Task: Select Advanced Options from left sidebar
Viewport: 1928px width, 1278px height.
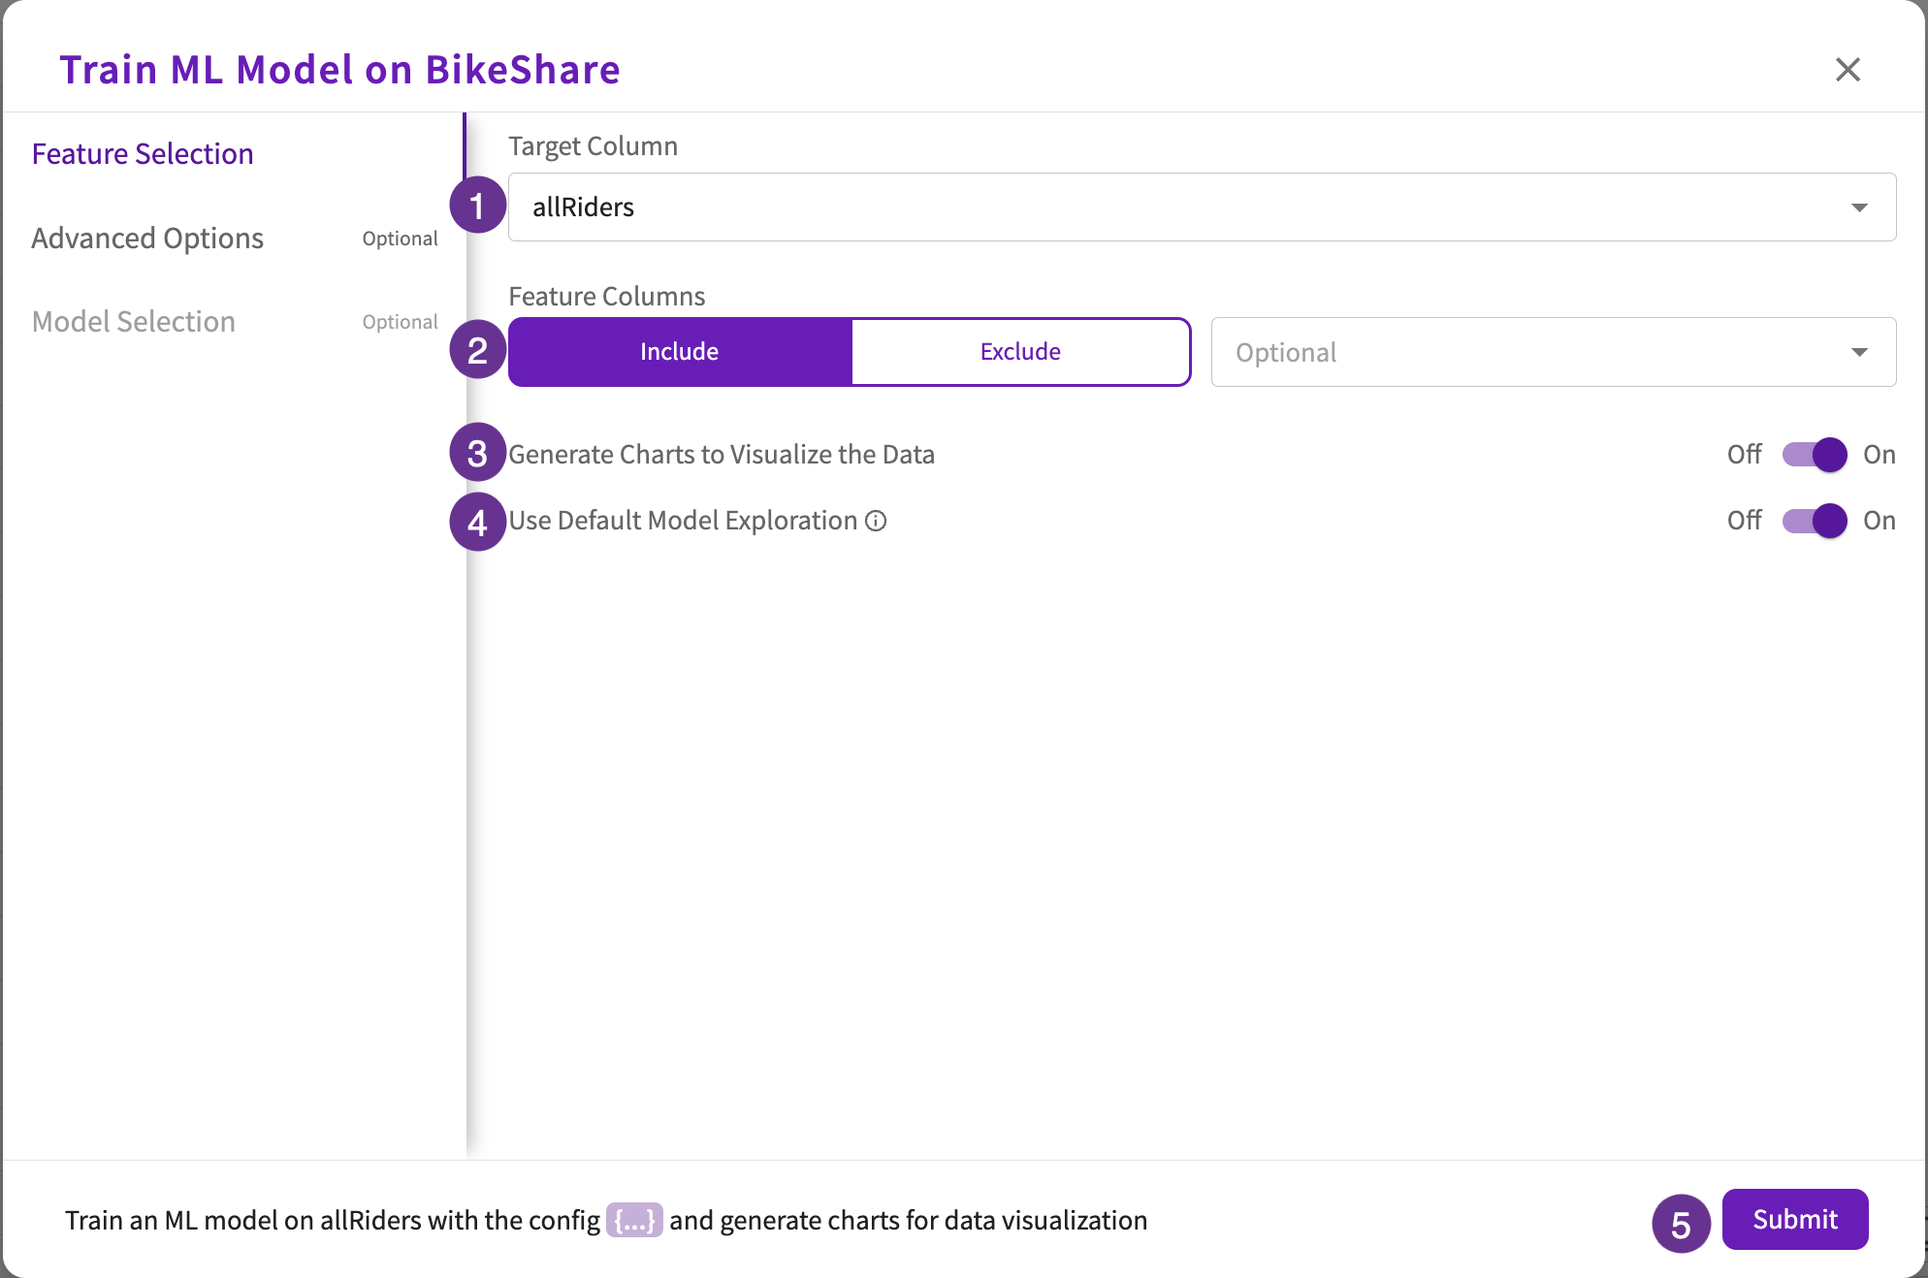Action: (x=145, y=237)
